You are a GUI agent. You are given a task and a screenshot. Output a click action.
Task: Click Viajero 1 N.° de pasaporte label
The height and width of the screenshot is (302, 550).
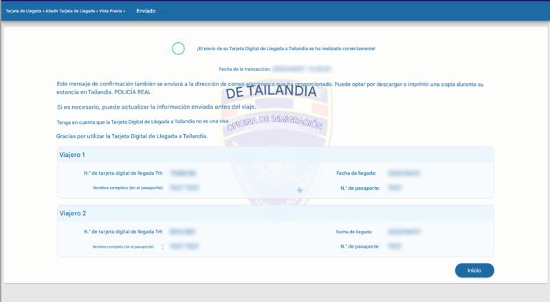[360, 188]
